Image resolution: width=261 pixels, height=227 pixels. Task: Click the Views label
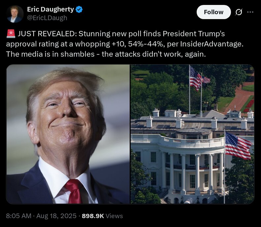pos(114,216)
